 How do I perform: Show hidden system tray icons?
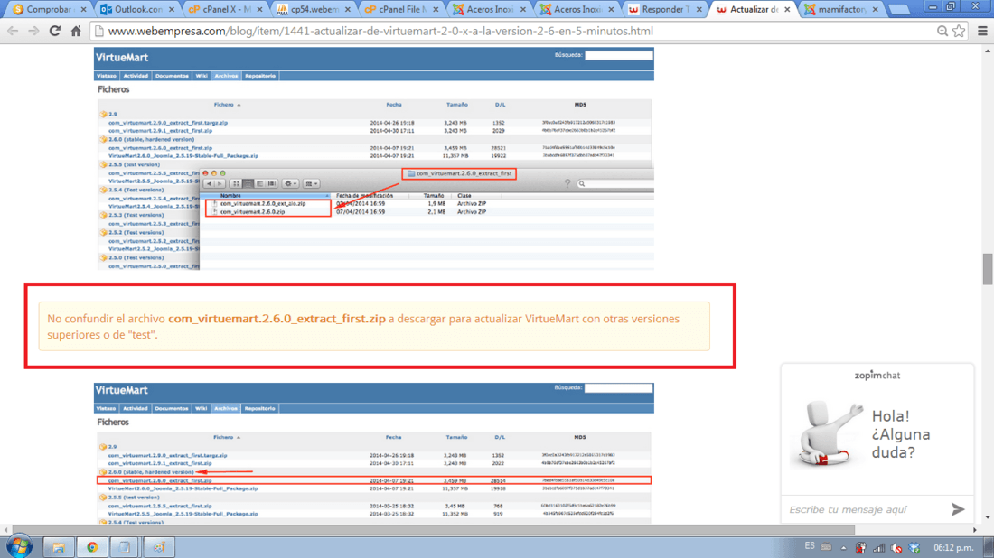[x=844, y=548]
